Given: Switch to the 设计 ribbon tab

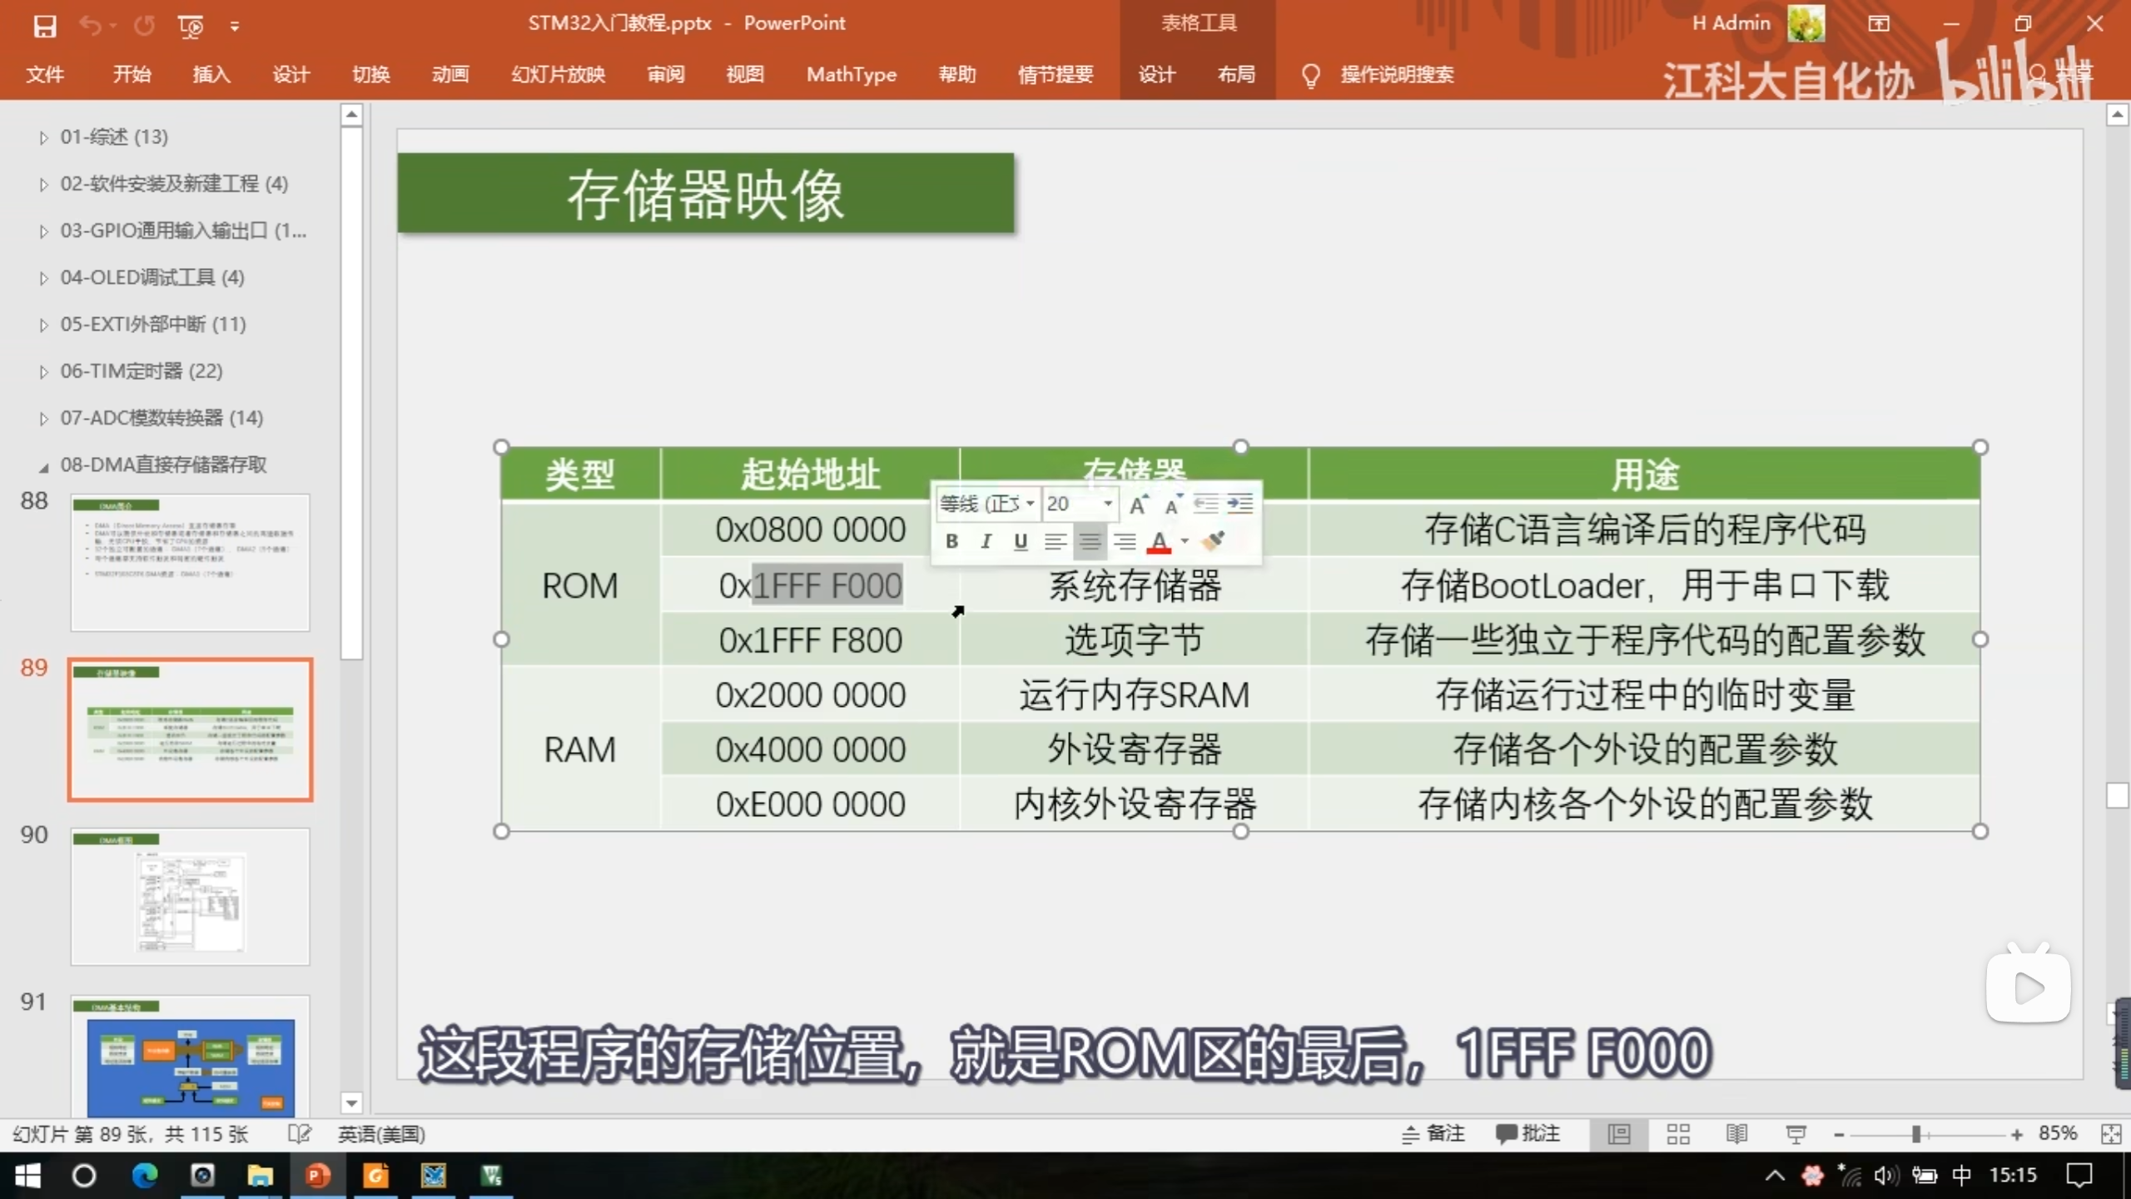Looking at the screenshot, I should tap(291, 74).
